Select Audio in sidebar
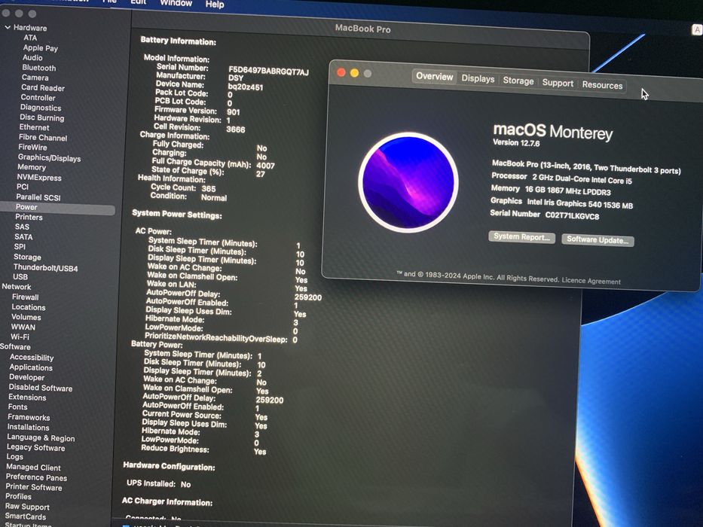 tap(32, 57)
